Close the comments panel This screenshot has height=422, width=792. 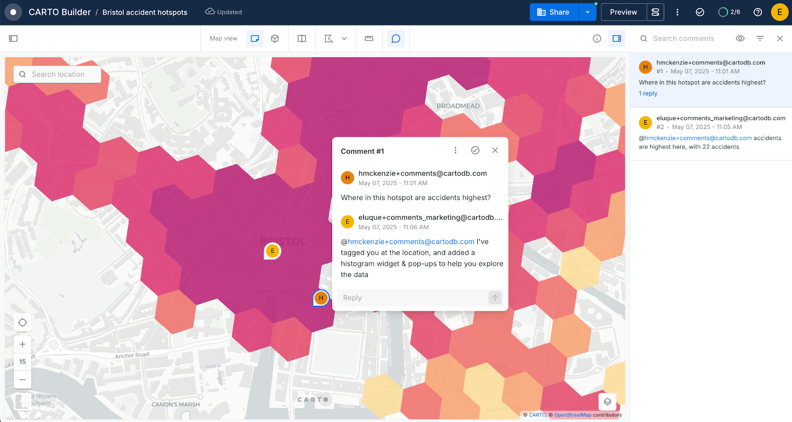click(780, 39)
